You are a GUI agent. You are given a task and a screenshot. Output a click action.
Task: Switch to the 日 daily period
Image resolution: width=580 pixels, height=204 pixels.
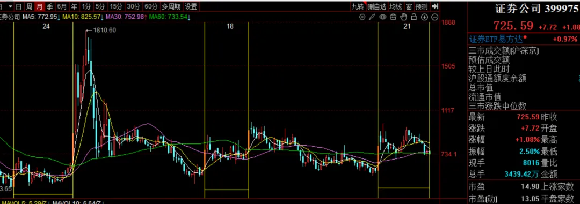19,6
